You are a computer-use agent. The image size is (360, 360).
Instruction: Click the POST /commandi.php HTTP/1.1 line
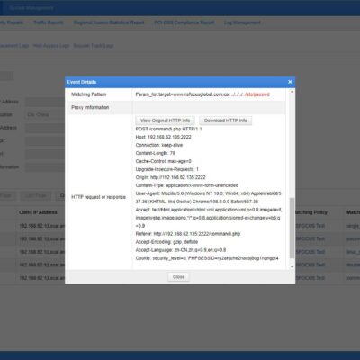pyautogui.click(x=168, y=129)
